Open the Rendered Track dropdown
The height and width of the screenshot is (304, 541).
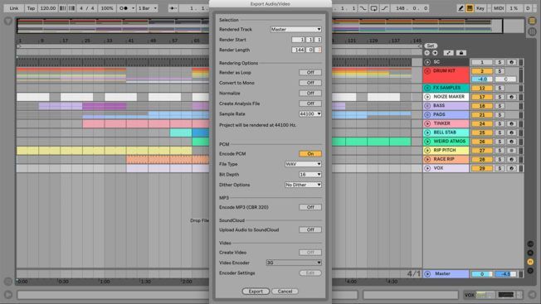296,29
